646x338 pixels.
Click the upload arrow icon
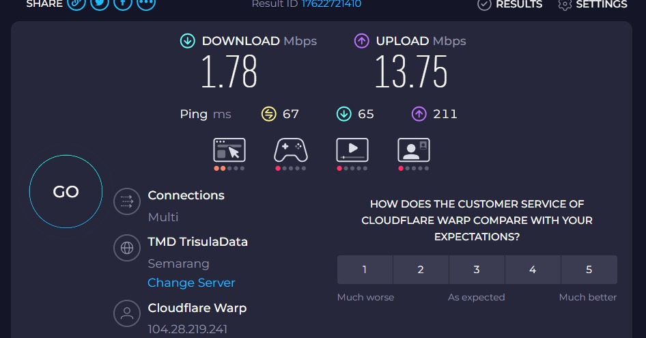(x=362, y=41)
